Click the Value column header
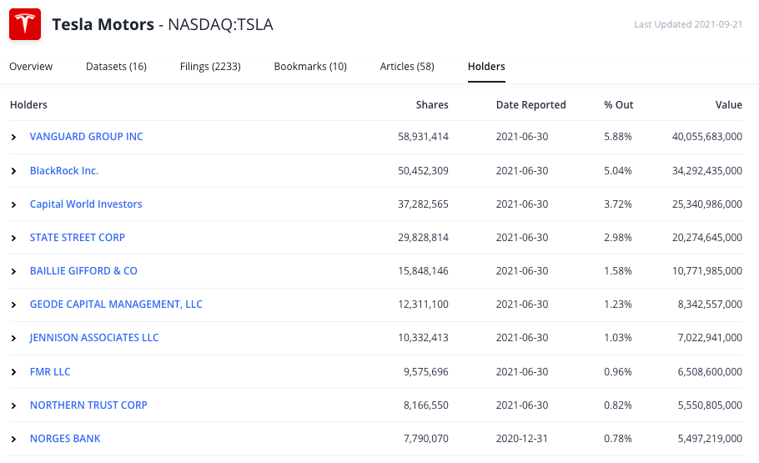 point(728,104)
